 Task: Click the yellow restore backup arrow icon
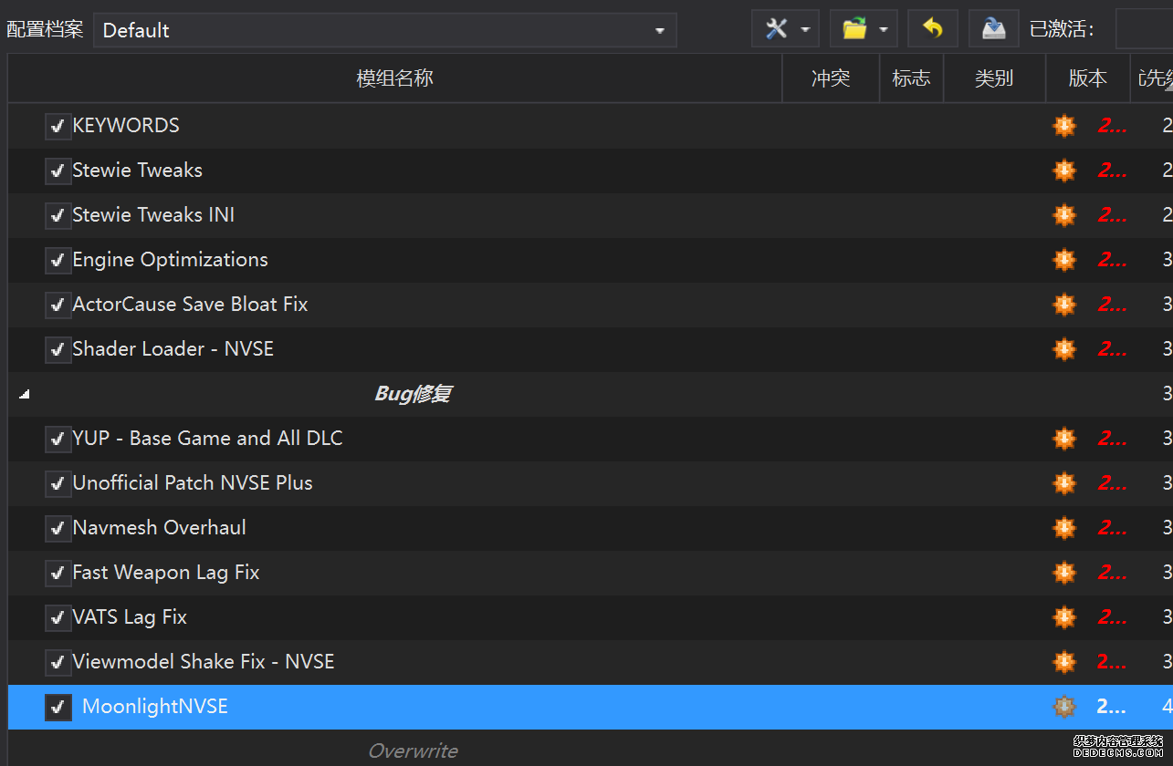tap(932, 29)
